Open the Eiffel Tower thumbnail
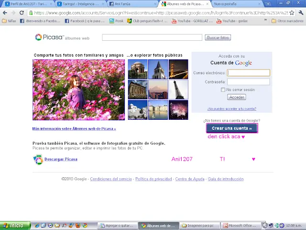 (178, 90)
